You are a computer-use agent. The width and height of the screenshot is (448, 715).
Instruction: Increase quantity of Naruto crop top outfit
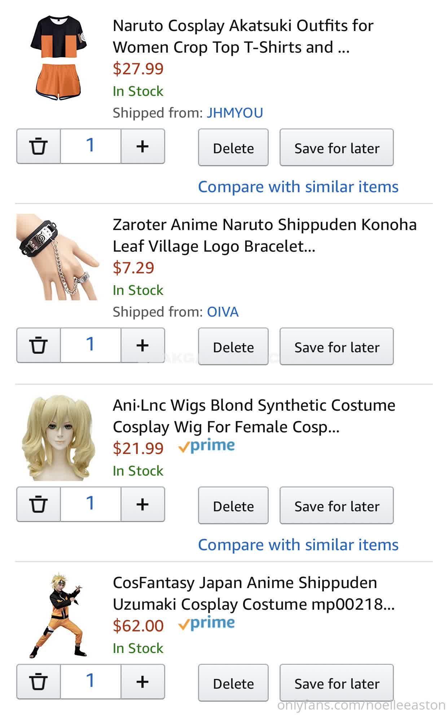143,146
